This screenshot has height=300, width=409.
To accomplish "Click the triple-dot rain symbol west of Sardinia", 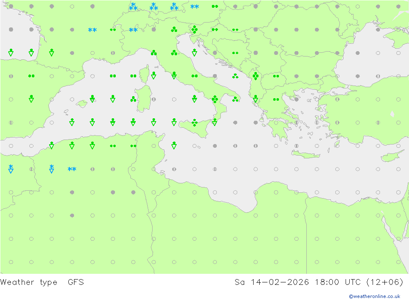I will coord(133,99).
